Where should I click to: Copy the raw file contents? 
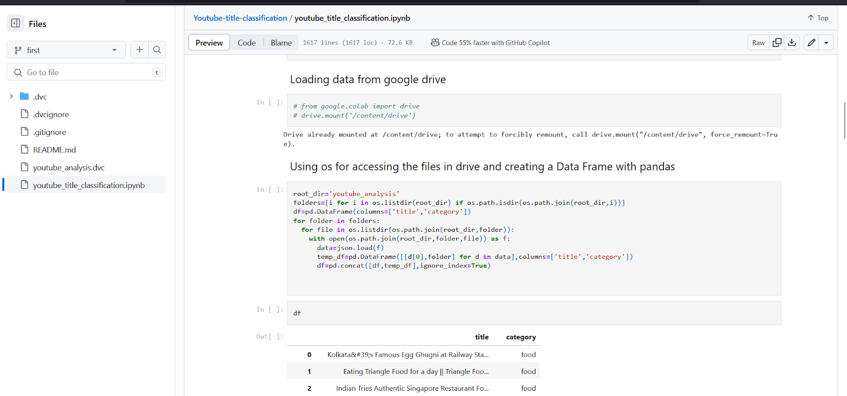point(777,42)
